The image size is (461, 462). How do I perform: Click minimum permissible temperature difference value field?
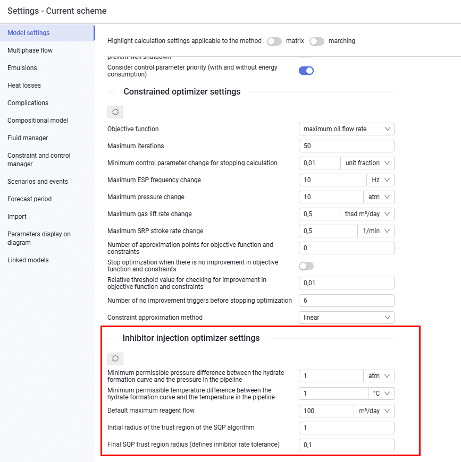333,393
